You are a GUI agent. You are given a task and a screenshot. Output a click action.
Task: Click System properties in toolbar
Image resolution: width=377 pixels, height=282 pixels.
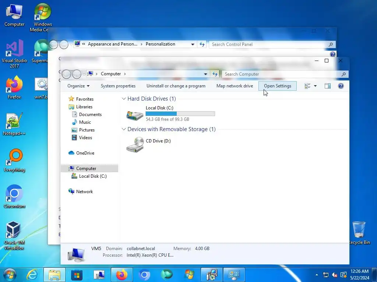tap(118, 86)
